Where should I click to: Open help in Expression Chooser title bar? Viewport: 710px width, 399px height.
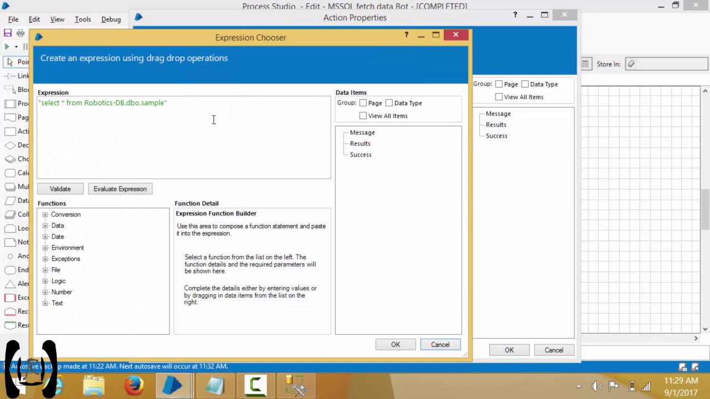point(407,35)
